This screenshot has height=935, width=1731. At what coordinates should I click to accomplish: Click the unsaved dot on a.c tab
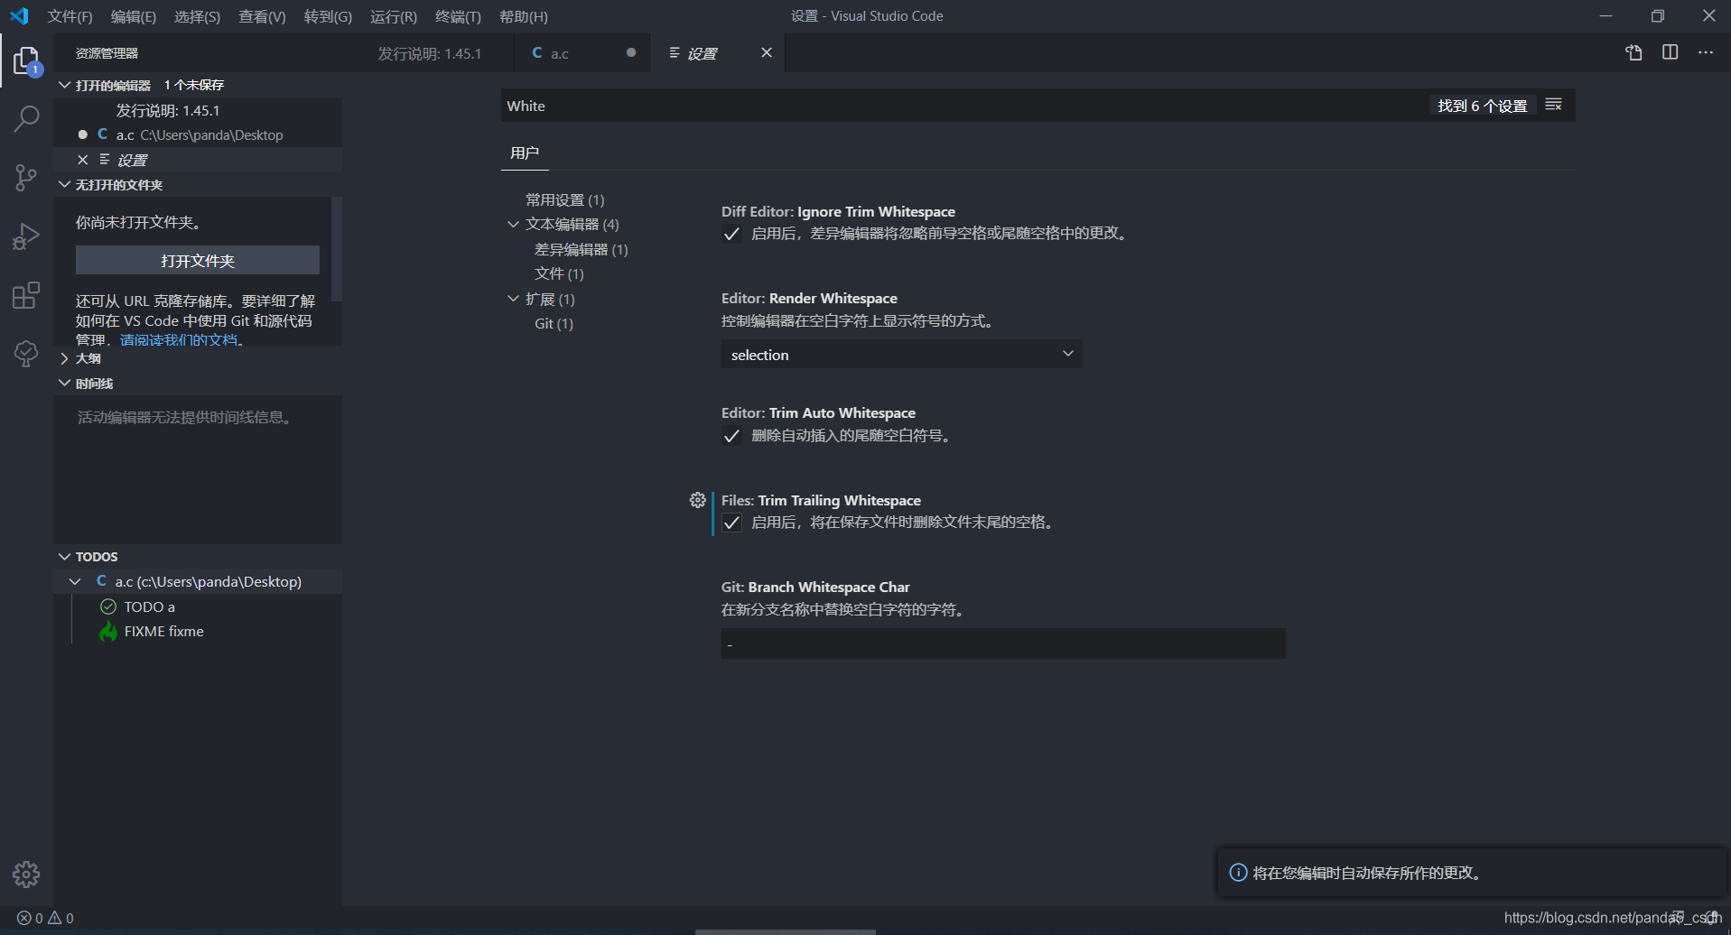point(630,52)
